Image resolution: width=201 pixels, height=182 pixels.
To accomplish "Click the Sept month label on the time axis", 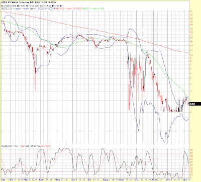I will [121, 180].
